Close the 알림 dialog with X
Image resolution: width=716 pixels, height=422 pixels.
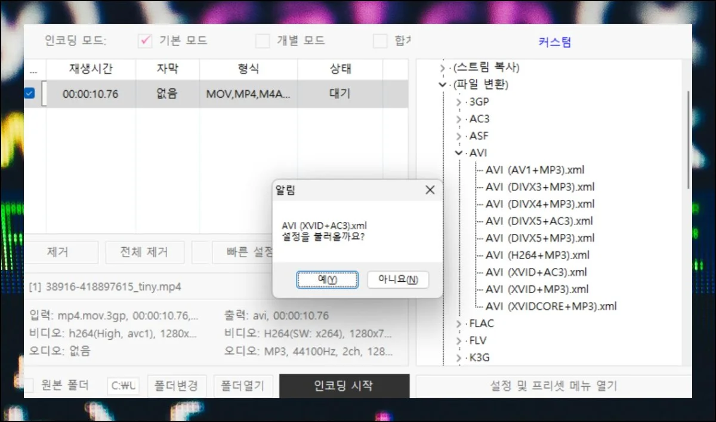tap(430, 190)
